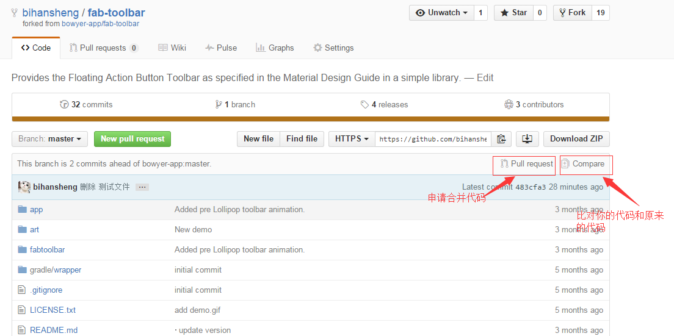Open the app folder link
The image size is (674, 336).
point(37,209)
